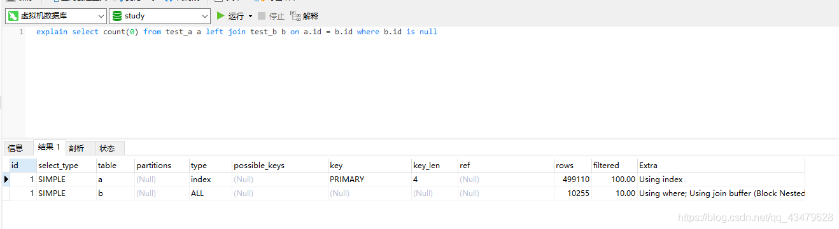Select the (Null) ref cell in row a
The height and width of the screenshot is (229, 839).
pos(505,180)
